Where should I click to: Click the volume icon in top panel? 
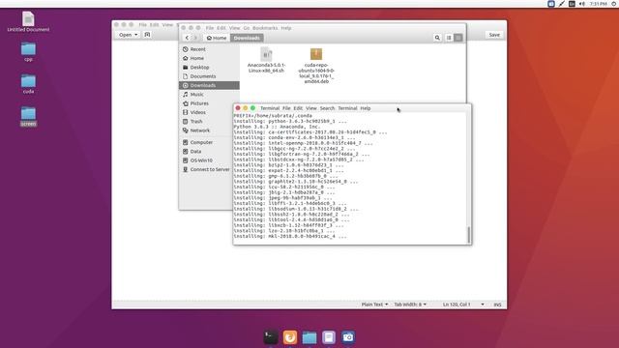[x=582, y=4]
